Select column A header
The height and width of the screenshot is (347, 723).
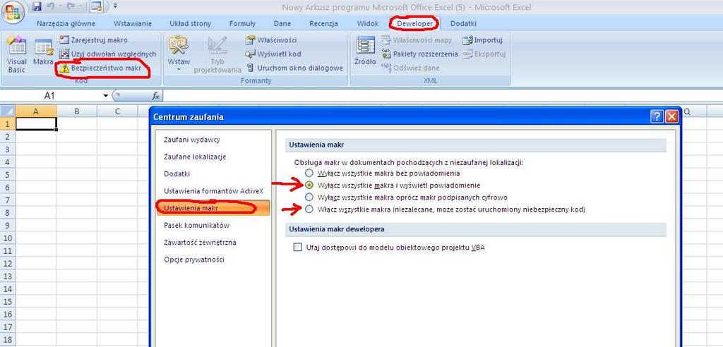pos(36,111)
